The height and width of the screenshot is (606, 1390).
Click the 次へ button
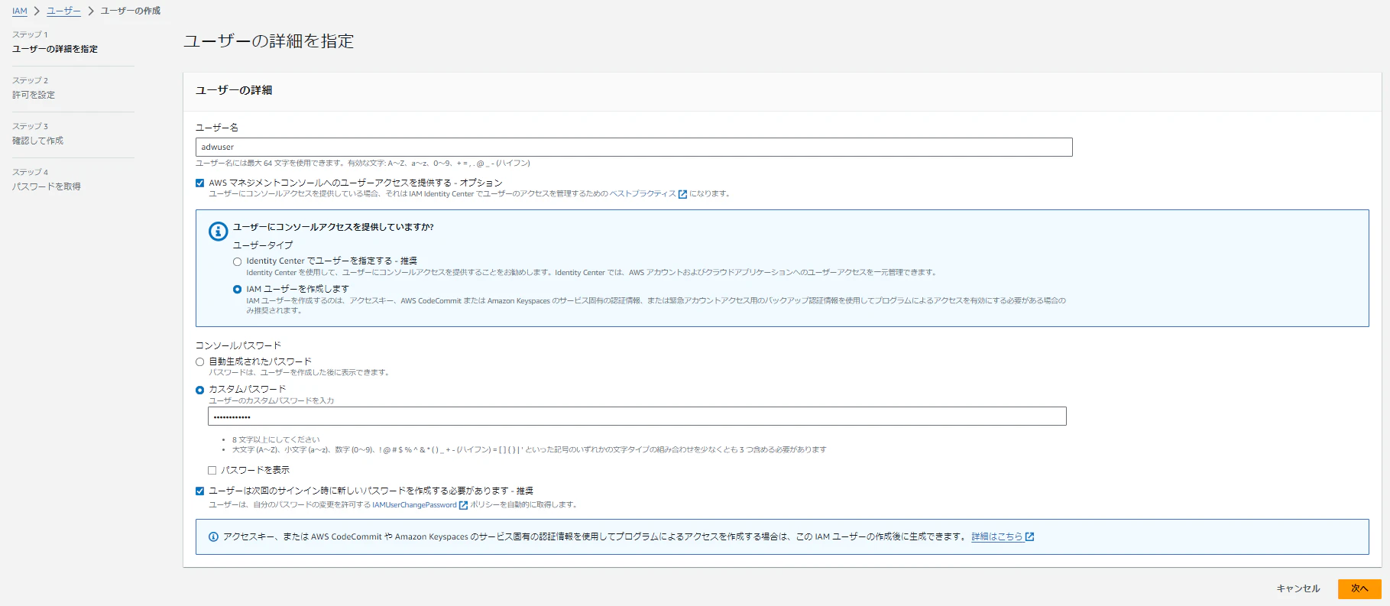(1359, 588)
